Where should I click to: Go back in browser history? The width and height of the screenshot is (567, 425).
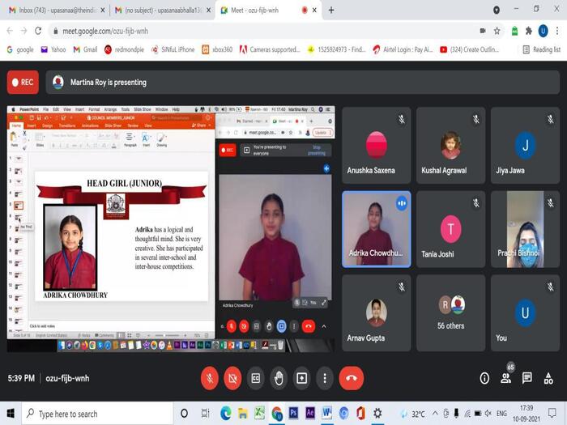point(10,31)
